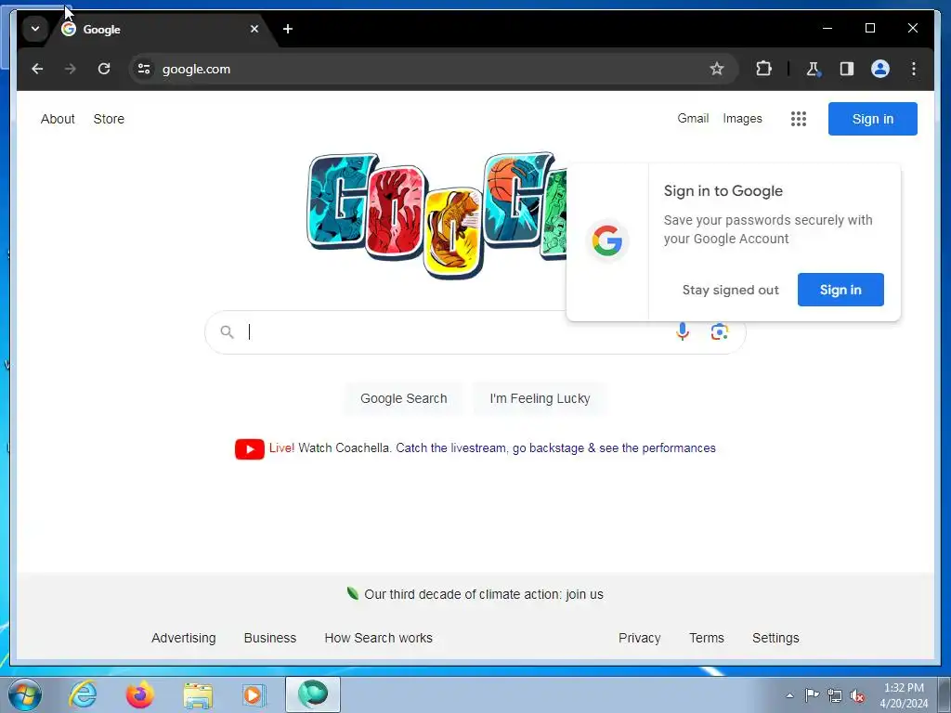Launch Internet Explorer from taskbar
Viewport: 951px width, 713px height.
click(83, 694)
